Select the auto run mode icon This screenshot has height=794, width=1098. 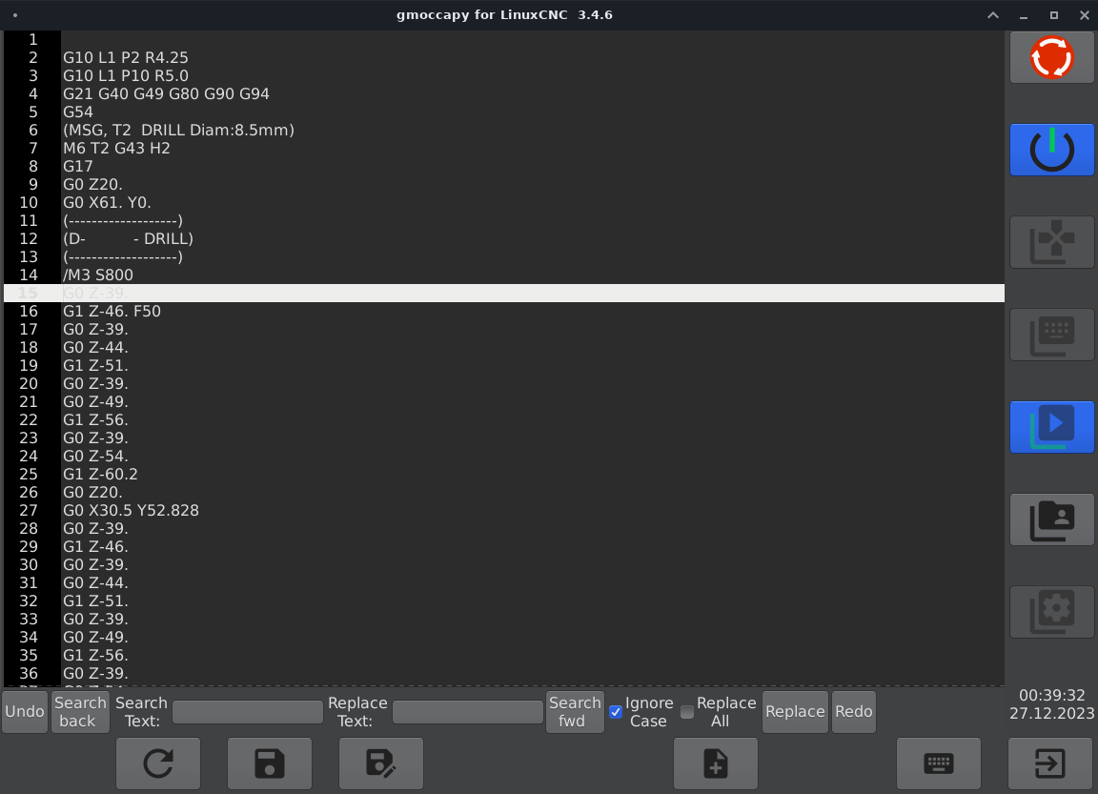(x=1051, y=427)
